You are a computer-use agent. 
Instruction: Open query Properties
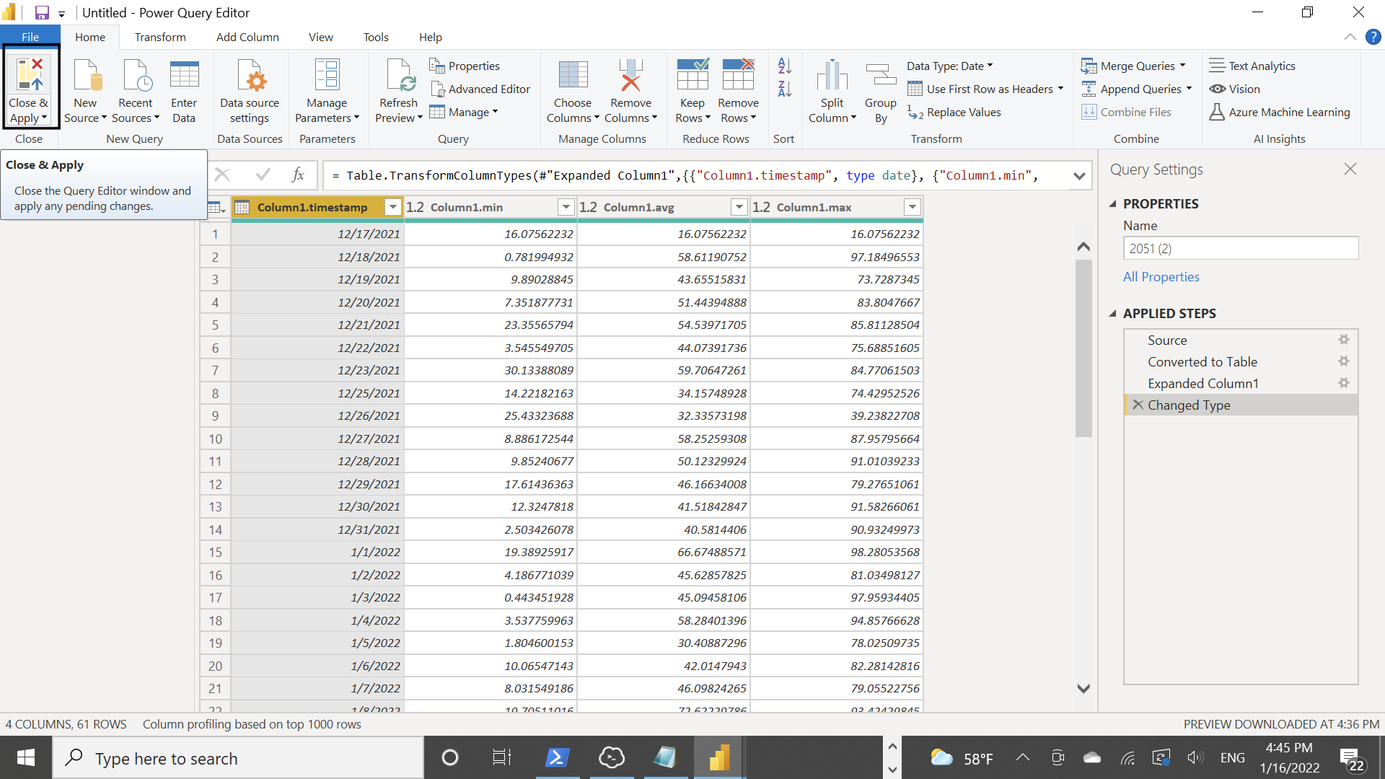pos(465,66)
